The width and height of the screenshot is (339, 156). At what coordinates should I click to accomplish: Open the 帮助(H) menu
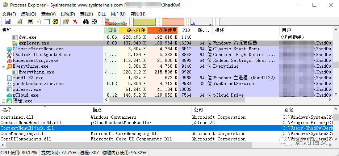[138, 14]
